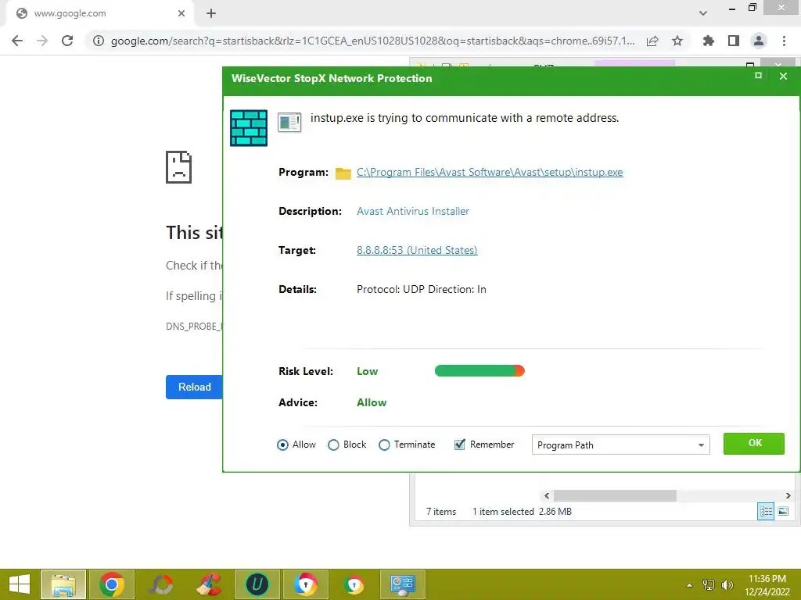Share this page icon in address bar
This screenshot has height=600, width=801.
652,41
